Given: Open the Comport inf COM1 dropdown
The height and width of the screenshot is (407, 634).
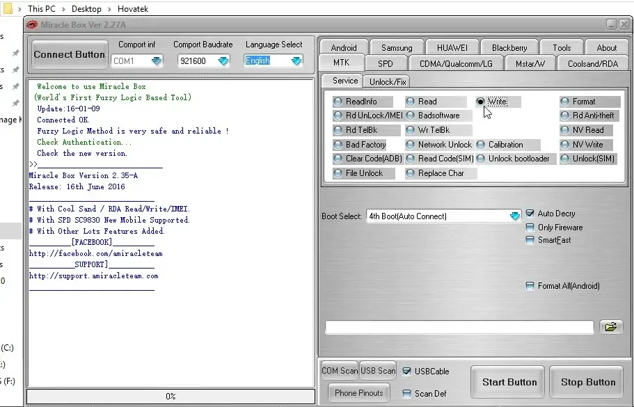Looking at the screenshot, I should coord(156,61).
